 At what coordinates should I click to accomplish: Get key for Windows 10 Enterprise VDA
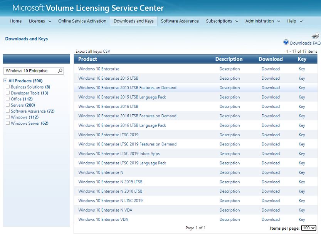(x=302, y=219)
